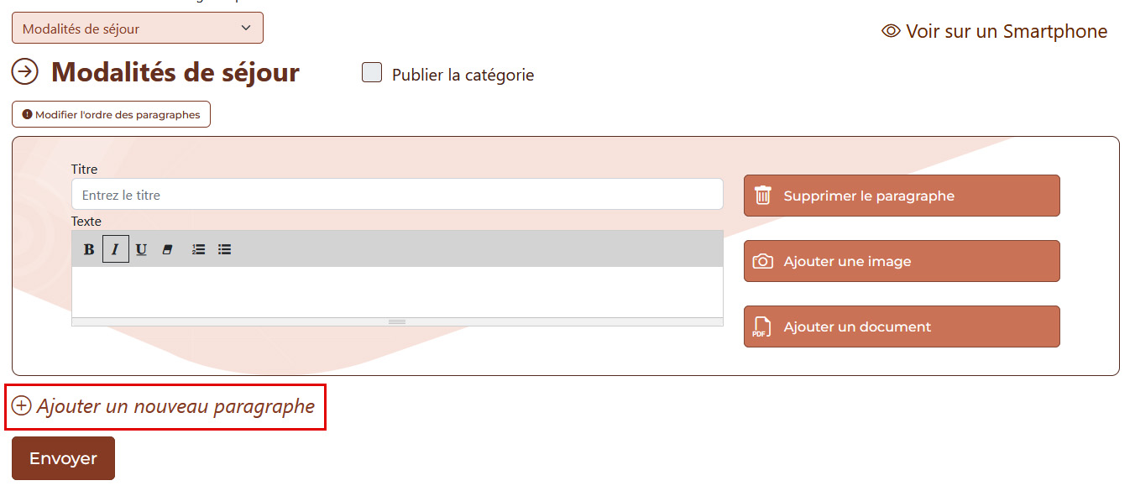Submit the form with Envoyer

point(63,458)
